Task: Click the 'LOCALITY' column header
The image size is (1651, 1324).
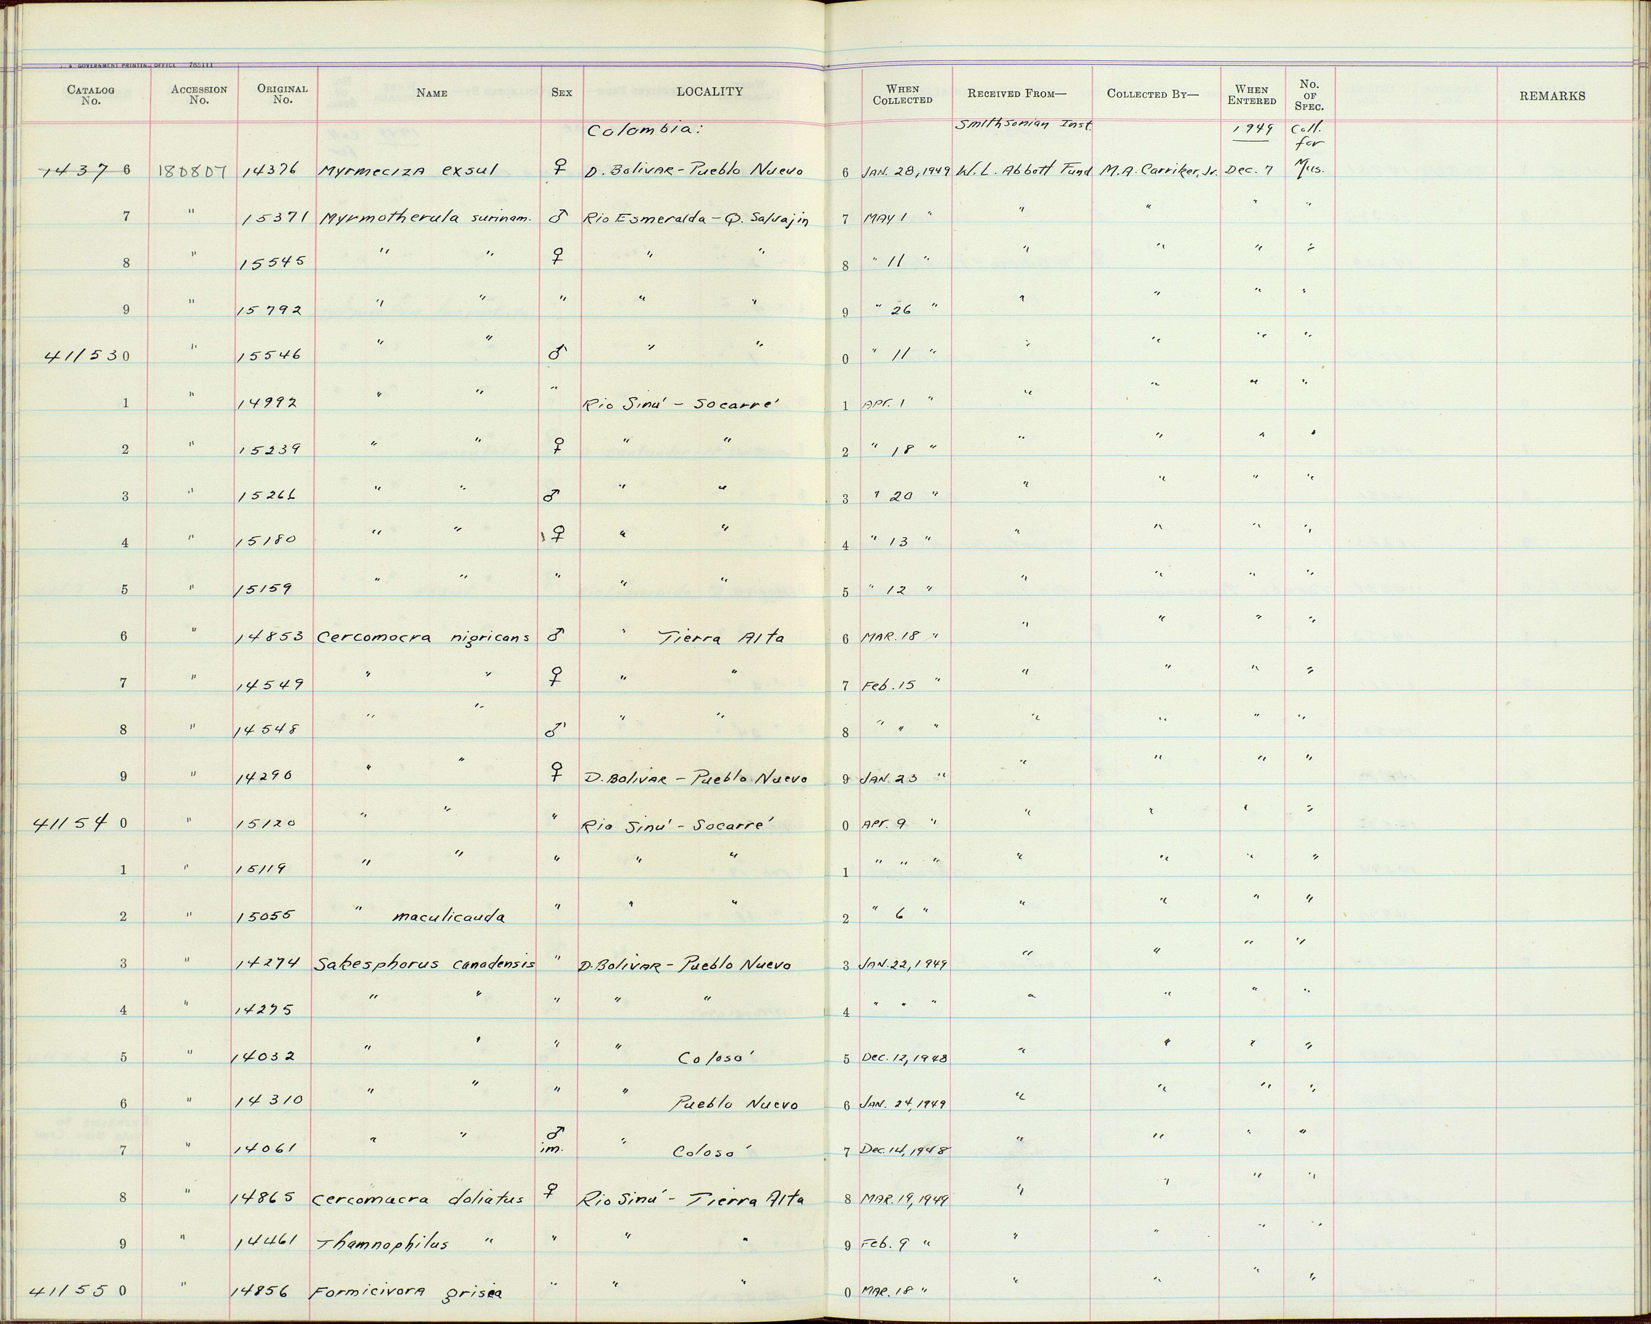Action: point(709,92)
